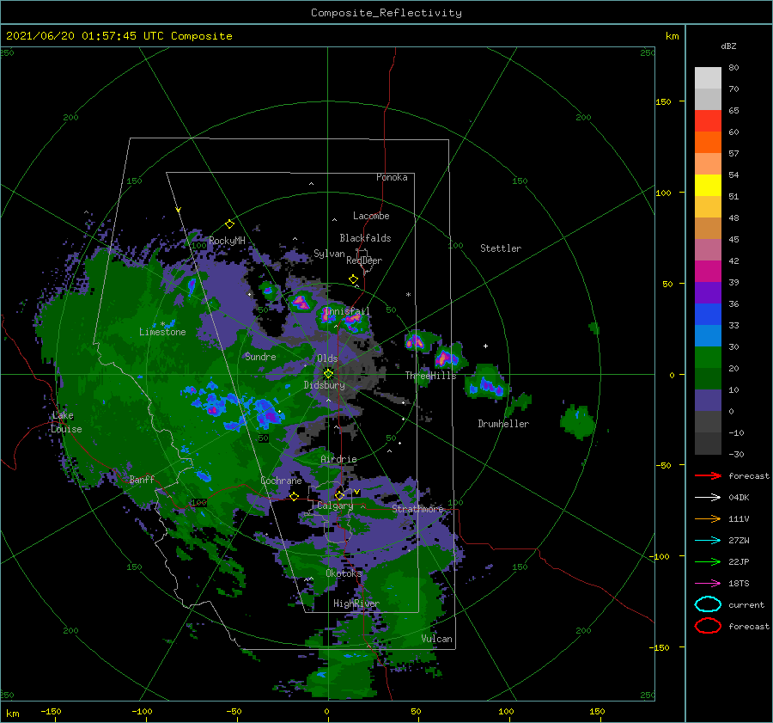Screen dimensions: 773x723
Task: Click the red forecast arrow legend icon
Action: tap(708, 475)
